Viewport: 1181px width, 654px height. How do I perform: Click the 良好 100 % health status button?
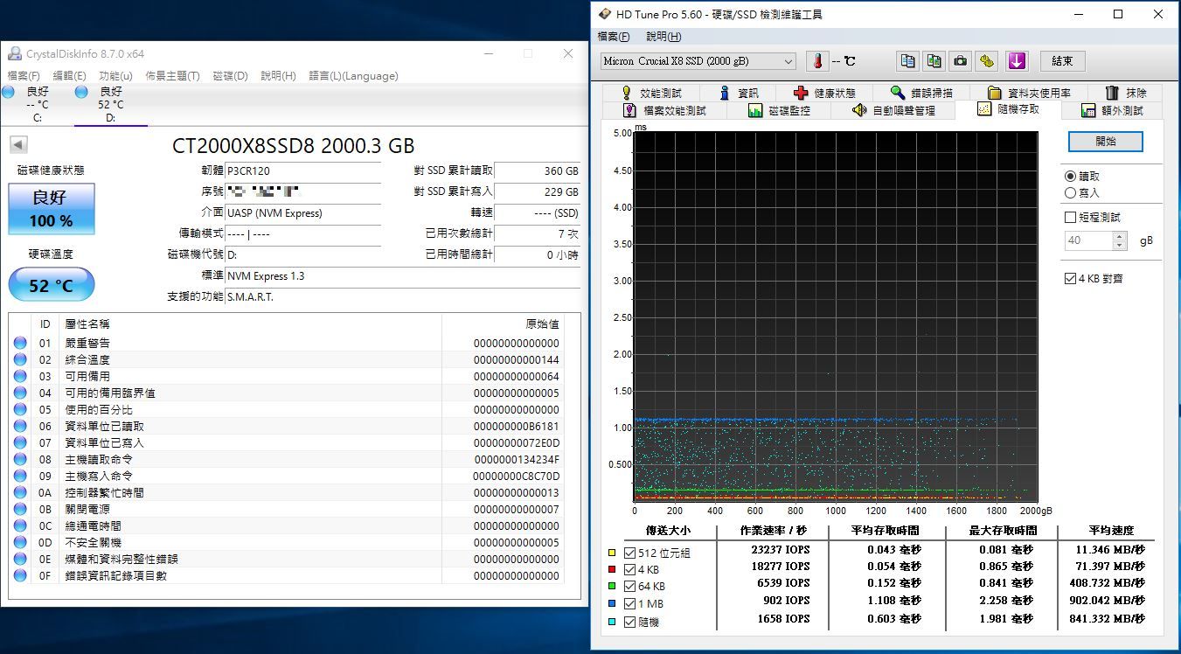pos(51,208)
